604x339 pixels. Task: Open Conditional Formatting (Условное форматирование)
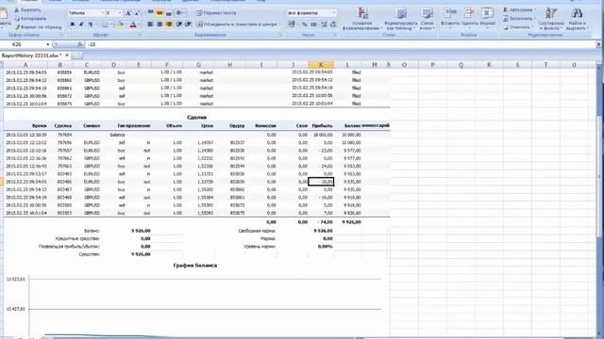coord(361,19)
